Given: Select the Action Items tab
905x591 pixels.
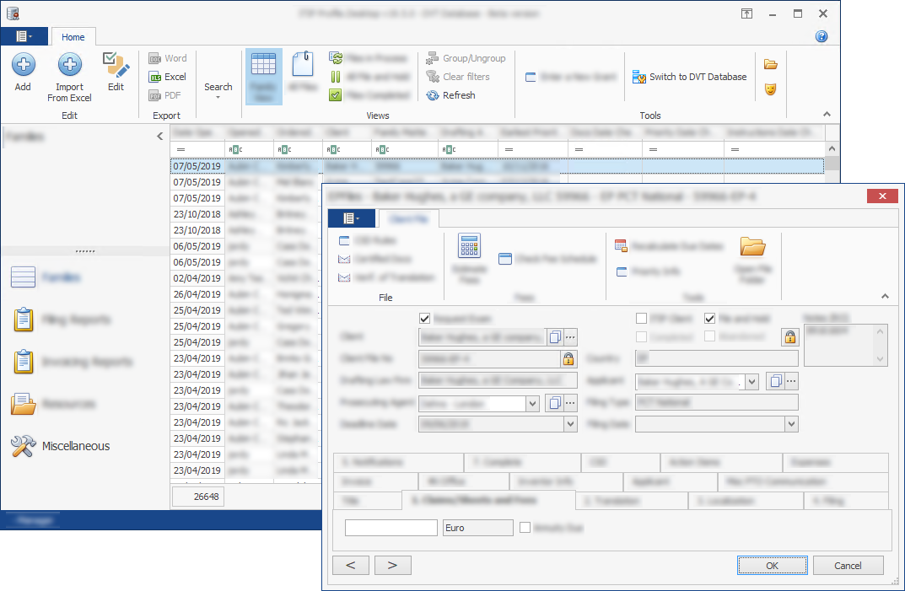Looking at the screenshot, I should coord(721,462).
